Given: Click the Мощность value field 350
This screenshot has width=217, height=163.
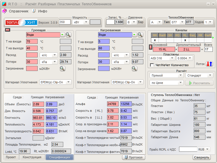Looking at the screenshot, I should click(65, 22).
